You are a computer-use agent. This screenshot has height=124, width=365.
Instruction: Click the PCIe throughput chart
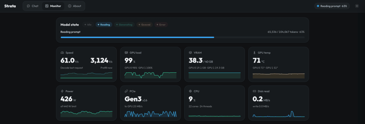(x=150, y=114)
